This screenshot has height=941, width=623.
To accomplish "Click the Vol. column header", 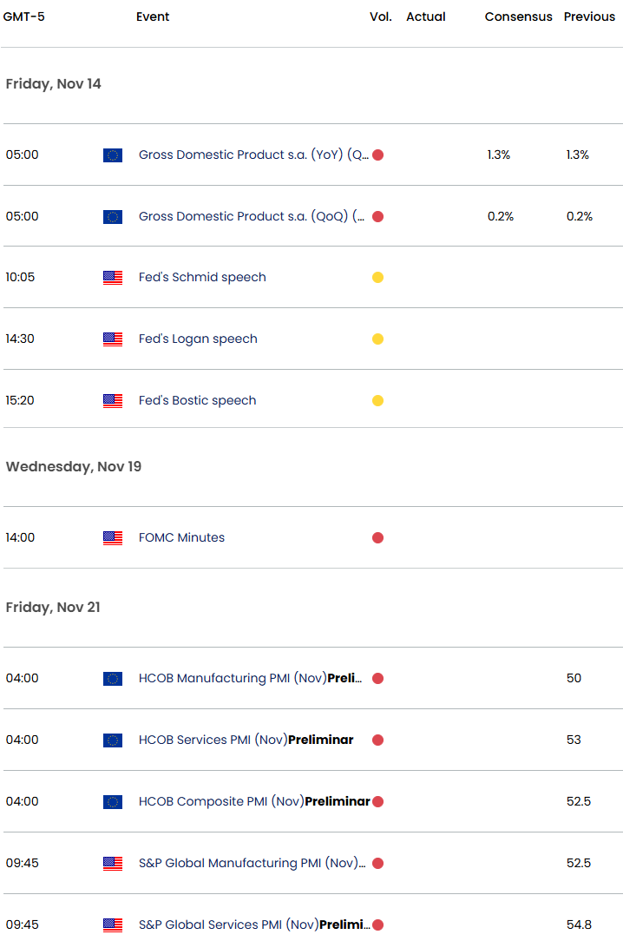I will pyautogui.click(x=381, y=17).
